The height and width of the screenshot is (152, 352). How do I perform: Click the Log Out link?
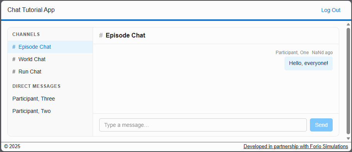point(331,10)
